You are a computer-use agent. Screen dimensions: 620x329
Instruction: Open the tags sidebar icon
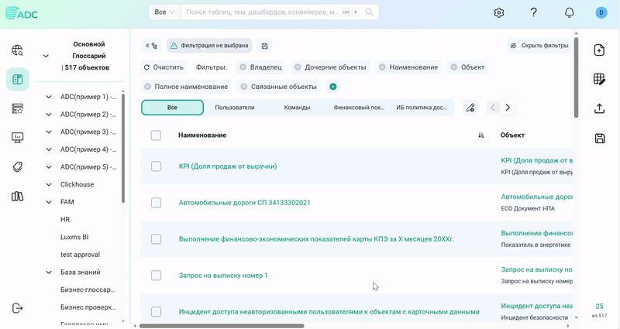(17, 166)
